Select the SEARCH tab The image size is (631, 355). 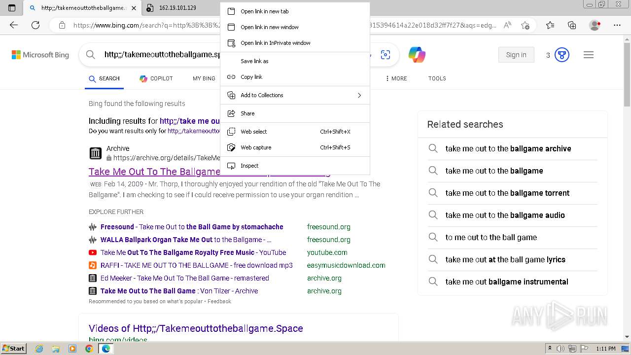click(104, 78)
